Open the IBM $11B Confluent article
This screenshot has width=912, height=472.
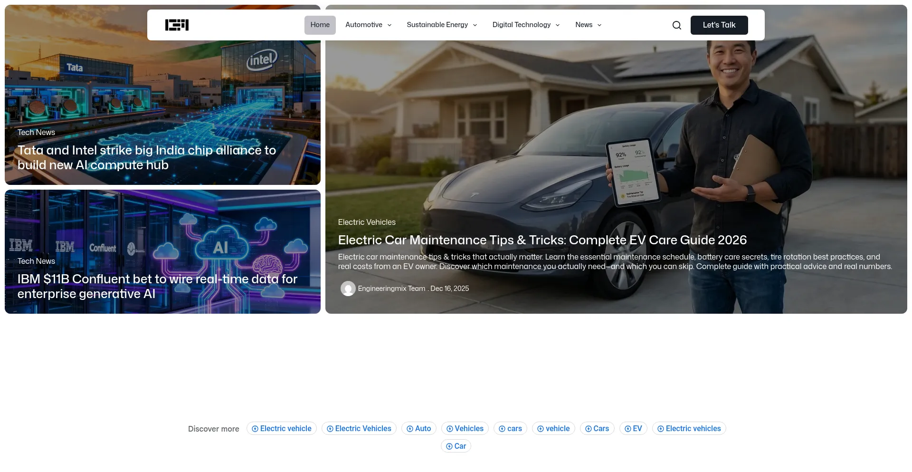point(157,286)
